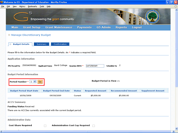The image size is (178, 133).
Task: Open the History menu
Action: coord(22,6)
